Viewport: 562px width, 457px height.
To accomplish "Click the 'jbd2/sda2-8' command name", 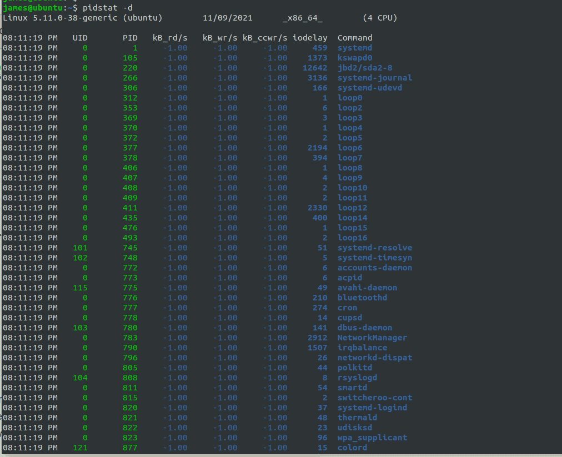I will coord(365,68).
